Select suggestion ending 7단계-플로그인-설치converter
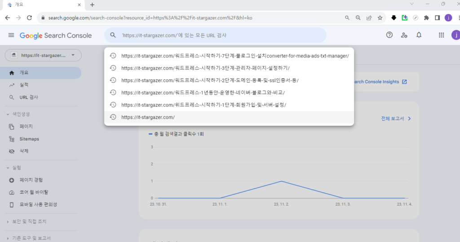 (229, 56)
